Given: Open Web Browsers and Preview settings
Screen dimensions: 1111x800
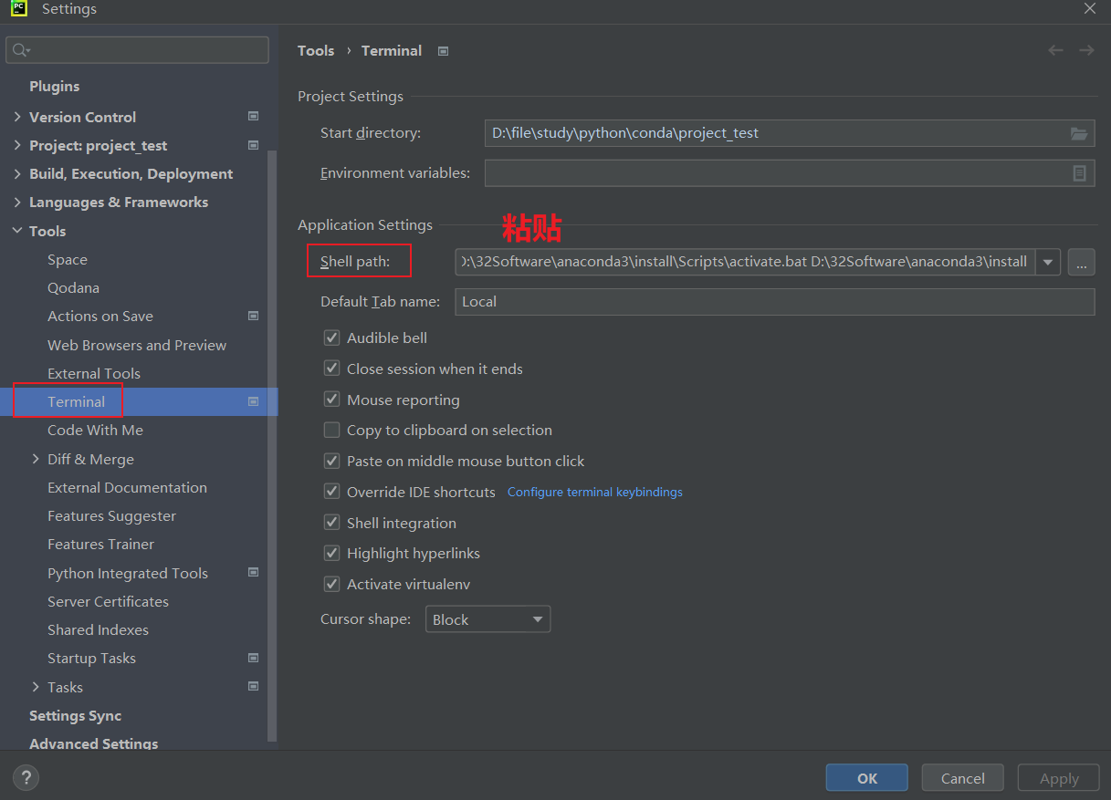Looking at the screenshot, I should pyautogui.click(x=137, y=345).
